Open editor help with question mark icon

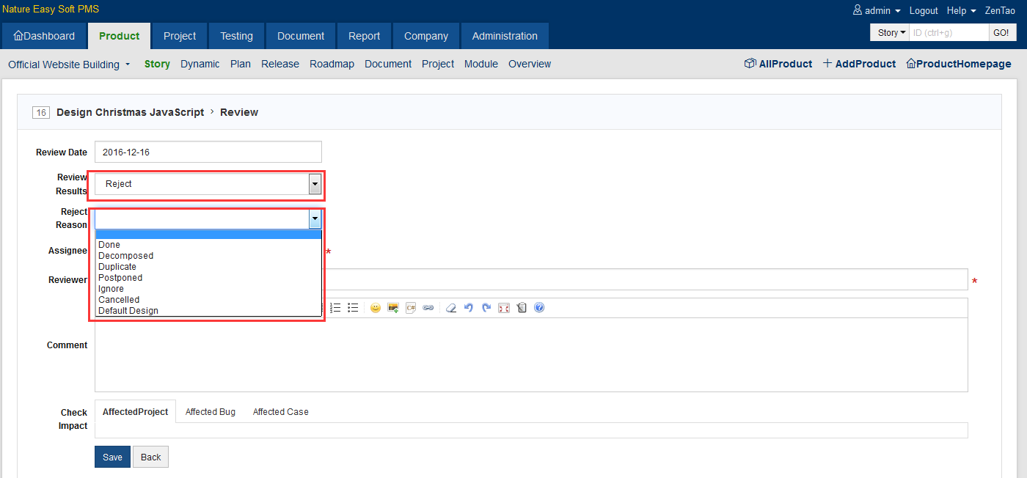click(539, 308)
